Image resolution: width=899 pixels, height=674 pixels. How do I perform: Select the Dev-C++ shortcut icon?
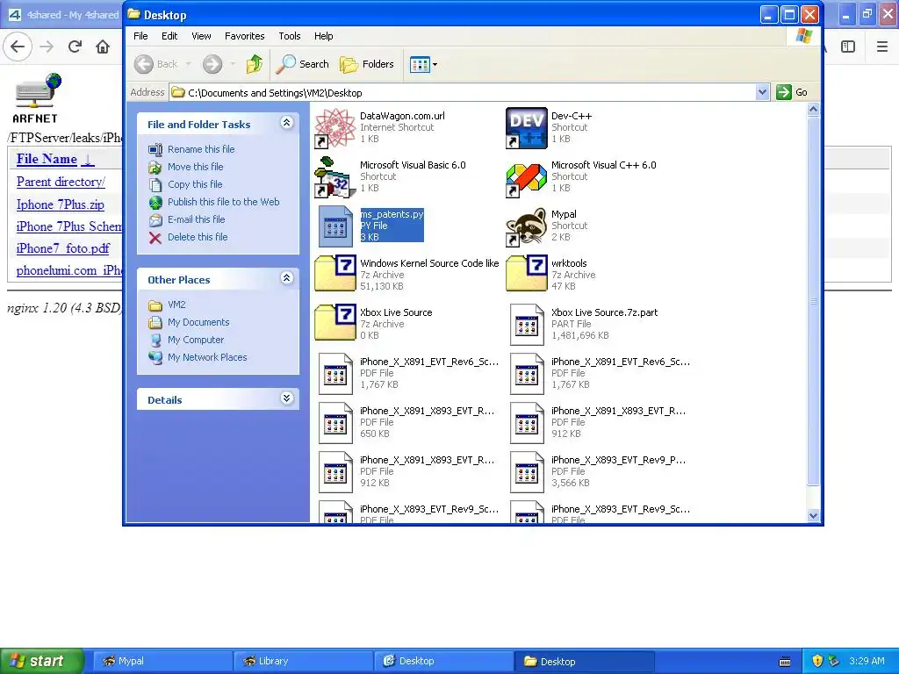click(527, 127)
